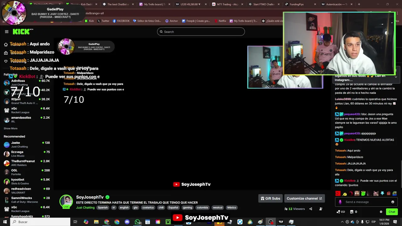
Task: Click the purple microphone icon in chat
Action: pos(340,202)
